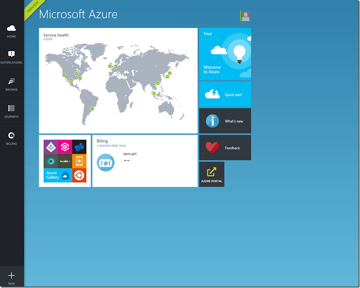Open the Feedback heart tile
The width and height of the screenshot is (360, 288).
[225, 148]
